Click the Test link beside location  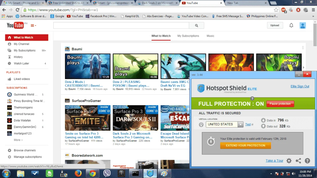[248, 124]
